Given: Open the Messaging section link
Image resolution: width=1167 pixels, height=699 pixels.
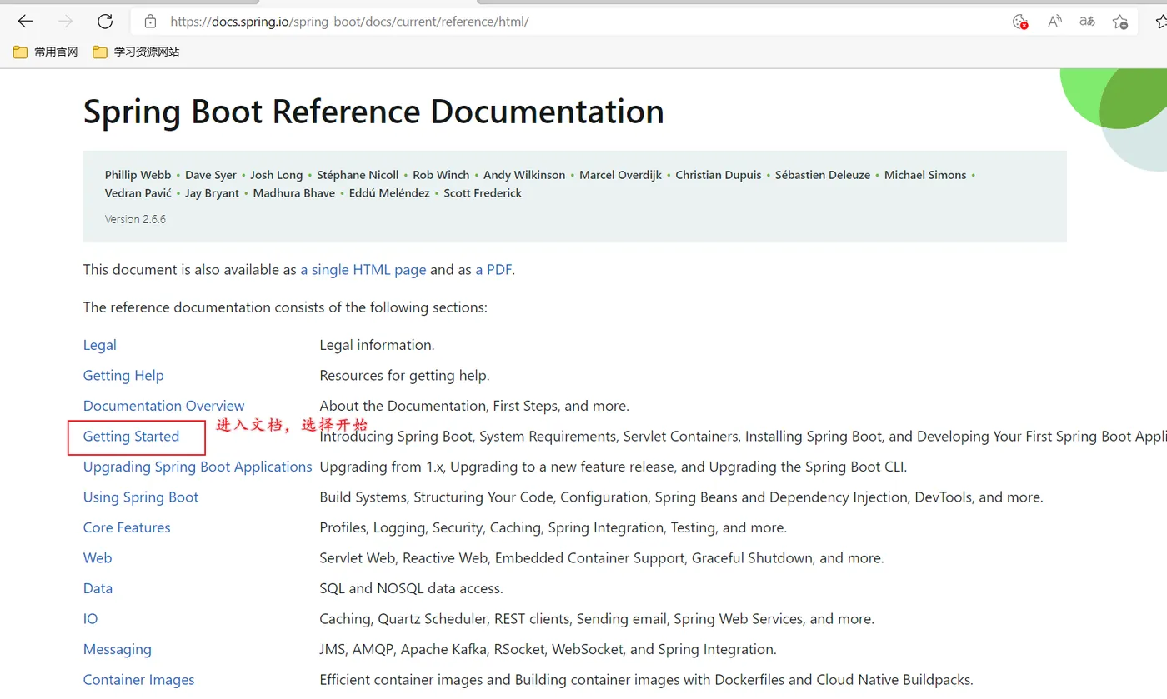Looking at the screenshot, I should coord(118,649).
